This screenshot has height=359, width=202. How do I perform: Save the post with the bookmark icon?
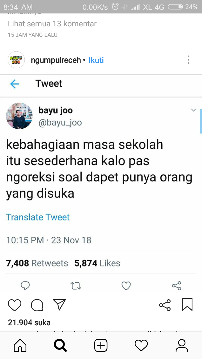point(187,305)
